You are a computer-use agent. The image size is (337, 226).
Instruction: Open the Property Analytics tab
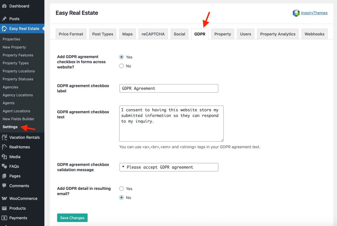(278, 34)
